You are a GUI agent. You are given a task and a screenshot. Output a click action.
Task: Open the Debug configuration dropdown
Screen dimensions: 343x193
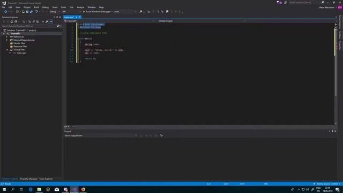(x=54, y=12)
